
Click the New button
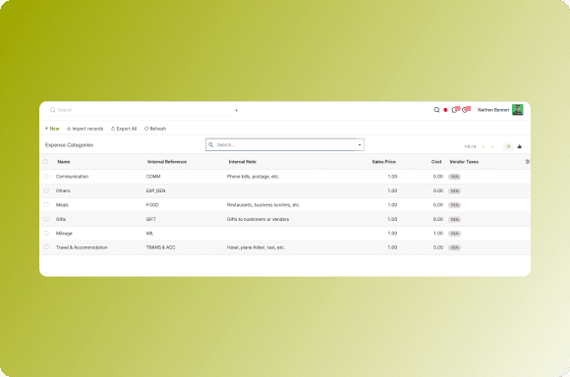pyautogui.click(x=52, y=129)
